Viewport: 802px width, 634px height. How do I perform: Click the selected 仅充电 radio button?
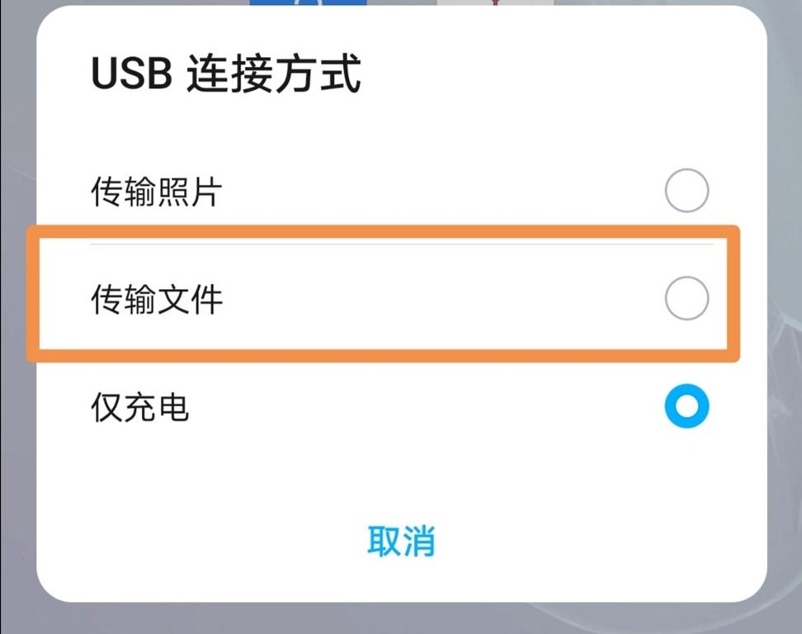pyautogui.click(x=686, y=407)
